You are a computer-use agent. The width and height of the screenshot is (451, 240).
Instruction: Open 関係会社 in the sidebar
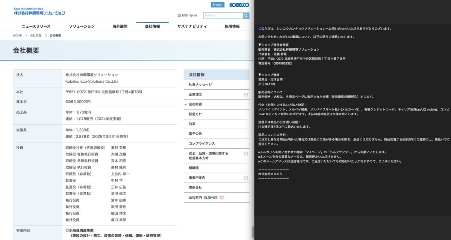[195, 187]
